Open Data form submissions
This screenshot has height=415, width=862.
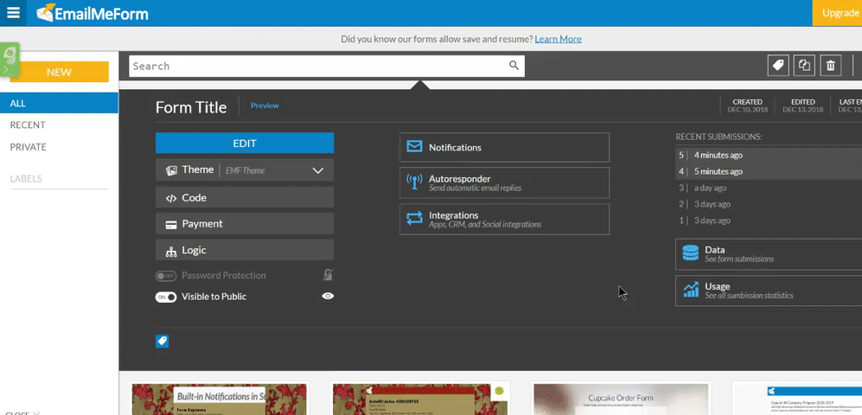click(769, 254)
